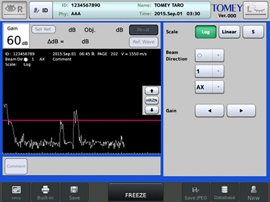Open beam direction number dropdown showing 1
The height and width of the screenshot is (202, 270).
tap(209, 71)
